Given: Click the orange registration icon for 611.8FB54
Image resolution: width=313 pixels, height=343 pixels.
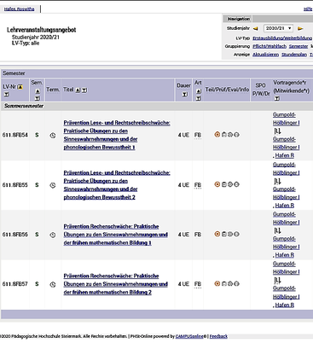Looking at the screenshot, I should [x=217, y=135].
